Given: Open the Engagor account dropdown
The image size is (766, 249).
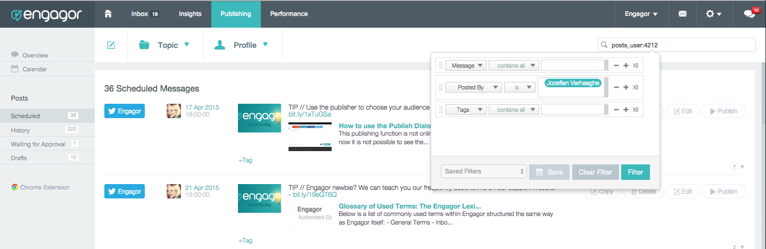Looking at the screenshot, I should coord(641,14).
